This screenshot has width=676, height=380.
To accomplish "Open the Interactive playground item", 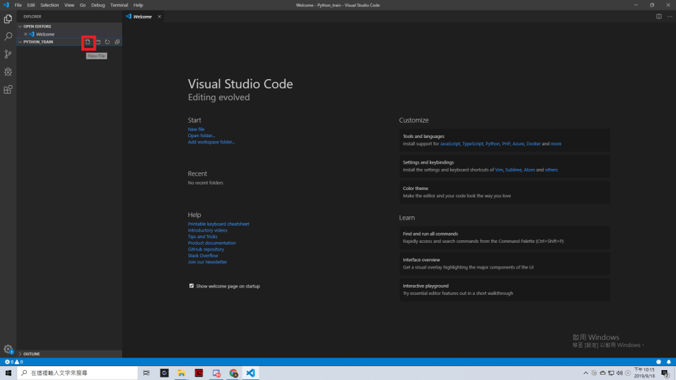I will [x=504, y=290].
